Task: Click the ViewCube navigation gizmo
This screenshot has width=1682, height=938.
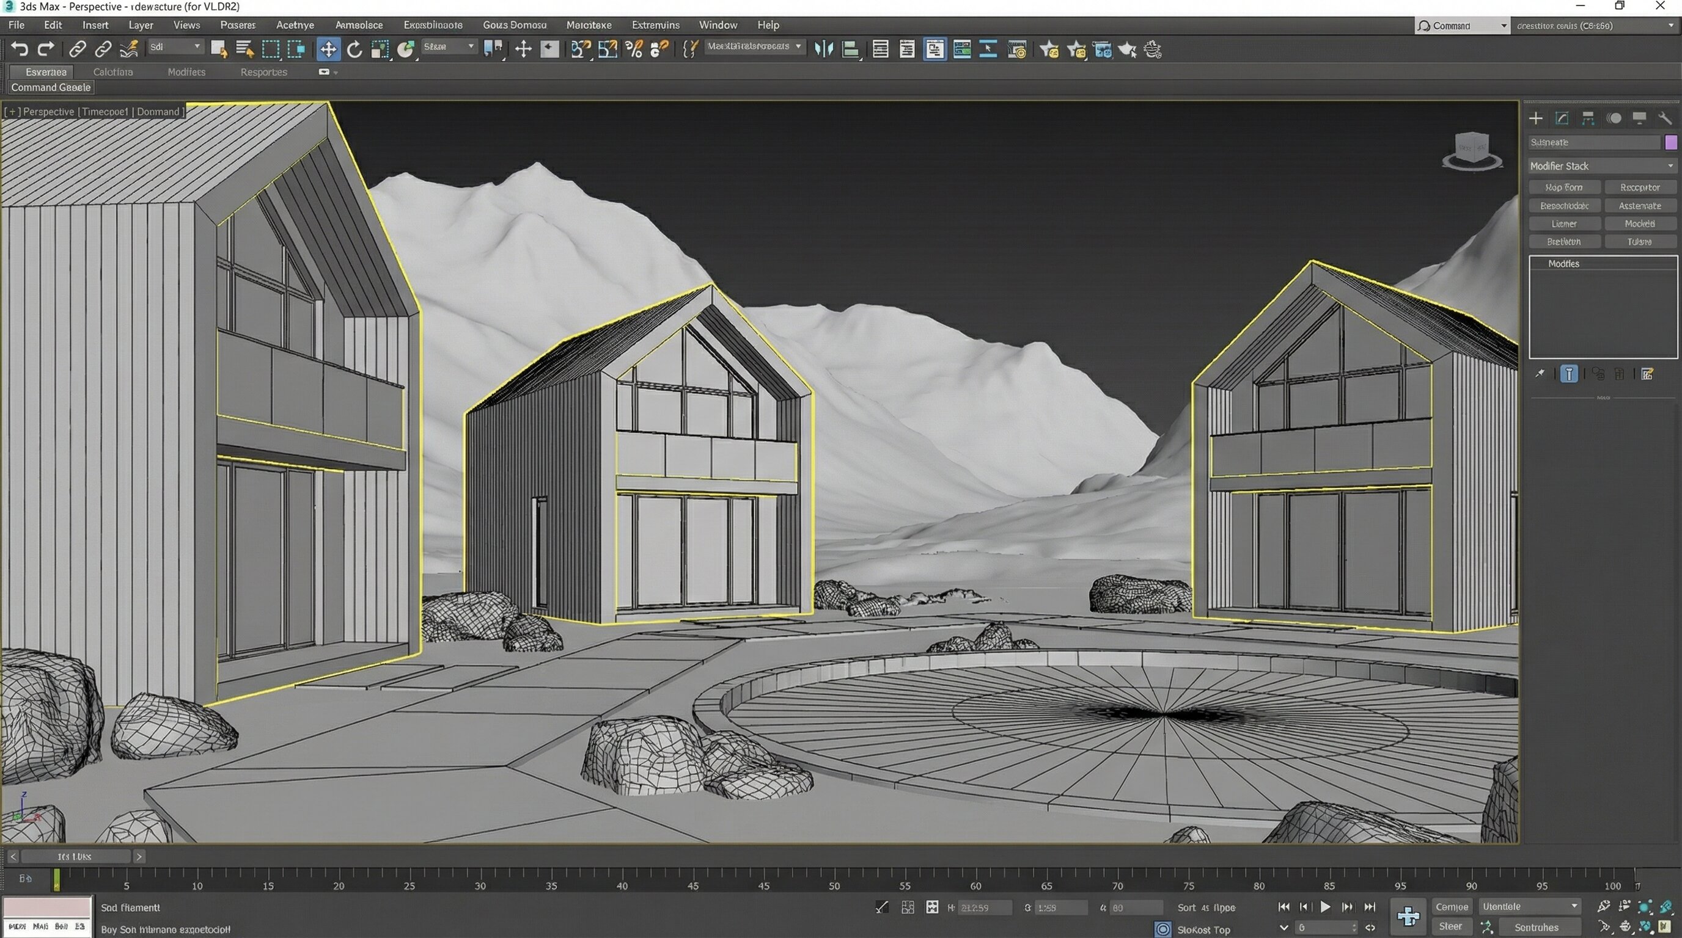Action: tap(1472, 151)
